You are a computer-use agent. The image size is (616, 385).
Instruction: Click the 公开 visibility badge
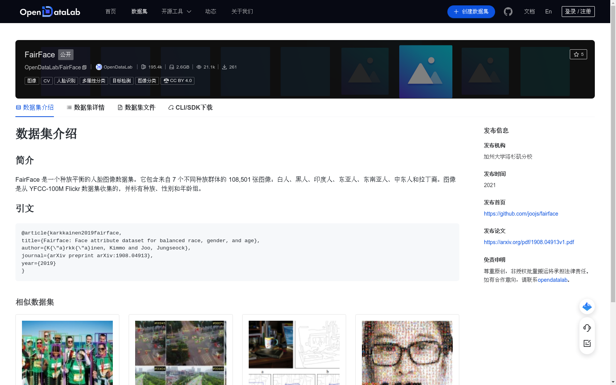tap(66, 55)
